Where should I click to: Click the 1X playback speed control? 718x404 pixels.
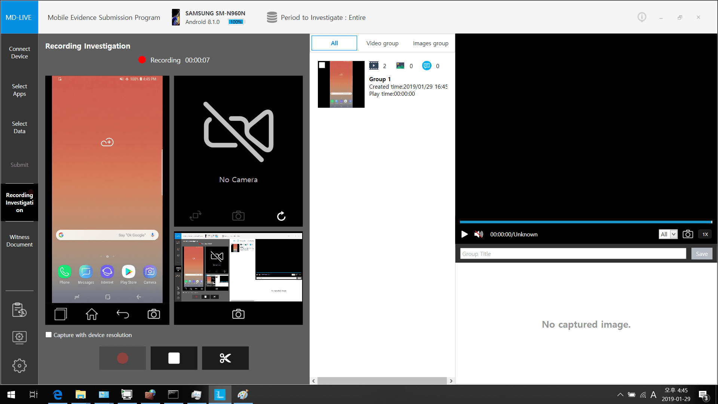point(705,234)
